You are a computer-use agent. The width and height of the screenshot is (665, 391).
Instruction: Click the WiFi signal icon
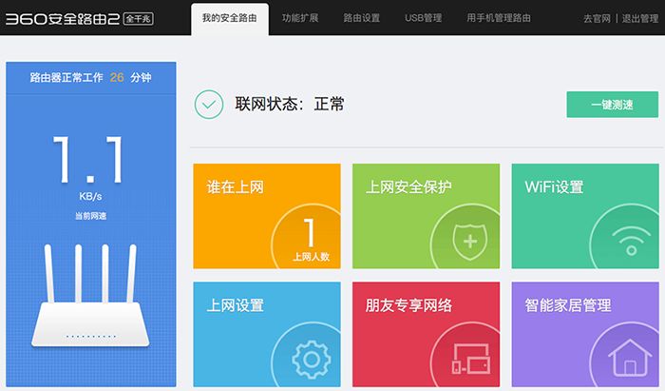pyautogui.click(x=632, y=242)
